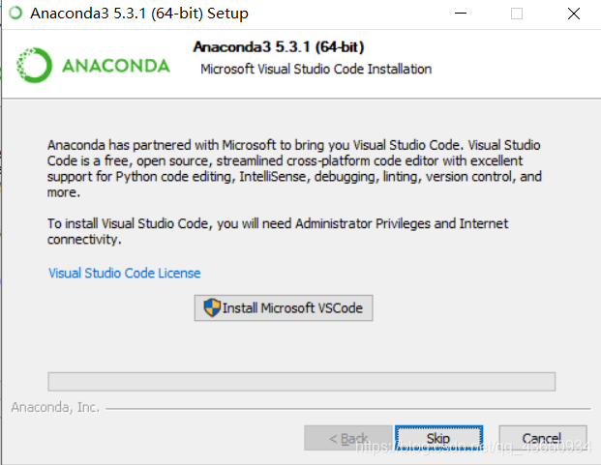
Task: Cancel the Anaconda3 setup
Action: pos(543,438)
